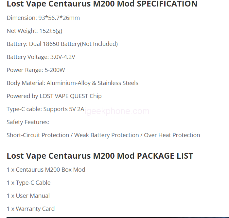Click the 1 x Type-C Cable item
This screenshot has height=218, width=229.
pos(28,183)
